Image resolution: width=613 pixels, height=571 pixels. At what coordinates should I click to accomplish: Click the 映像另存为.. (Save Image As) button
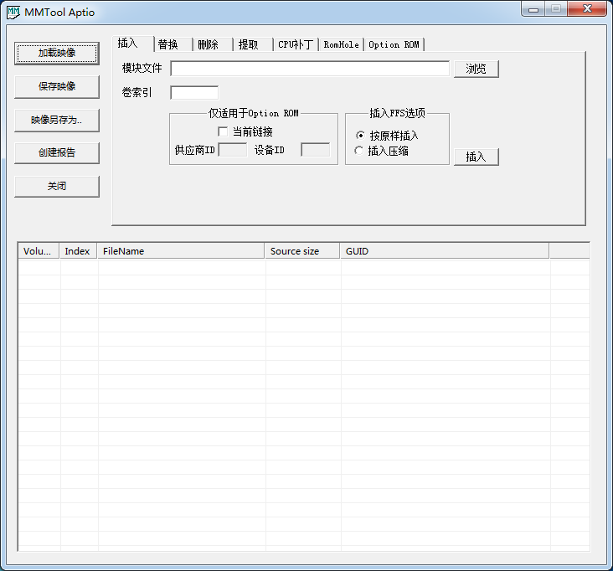click(57, 120)
